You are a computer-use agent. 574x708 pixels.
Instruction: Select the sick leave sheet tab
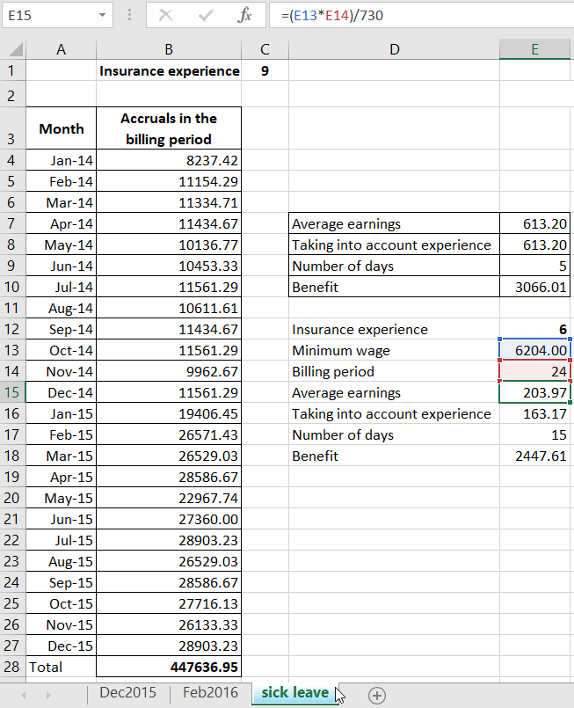pos(294,692)
